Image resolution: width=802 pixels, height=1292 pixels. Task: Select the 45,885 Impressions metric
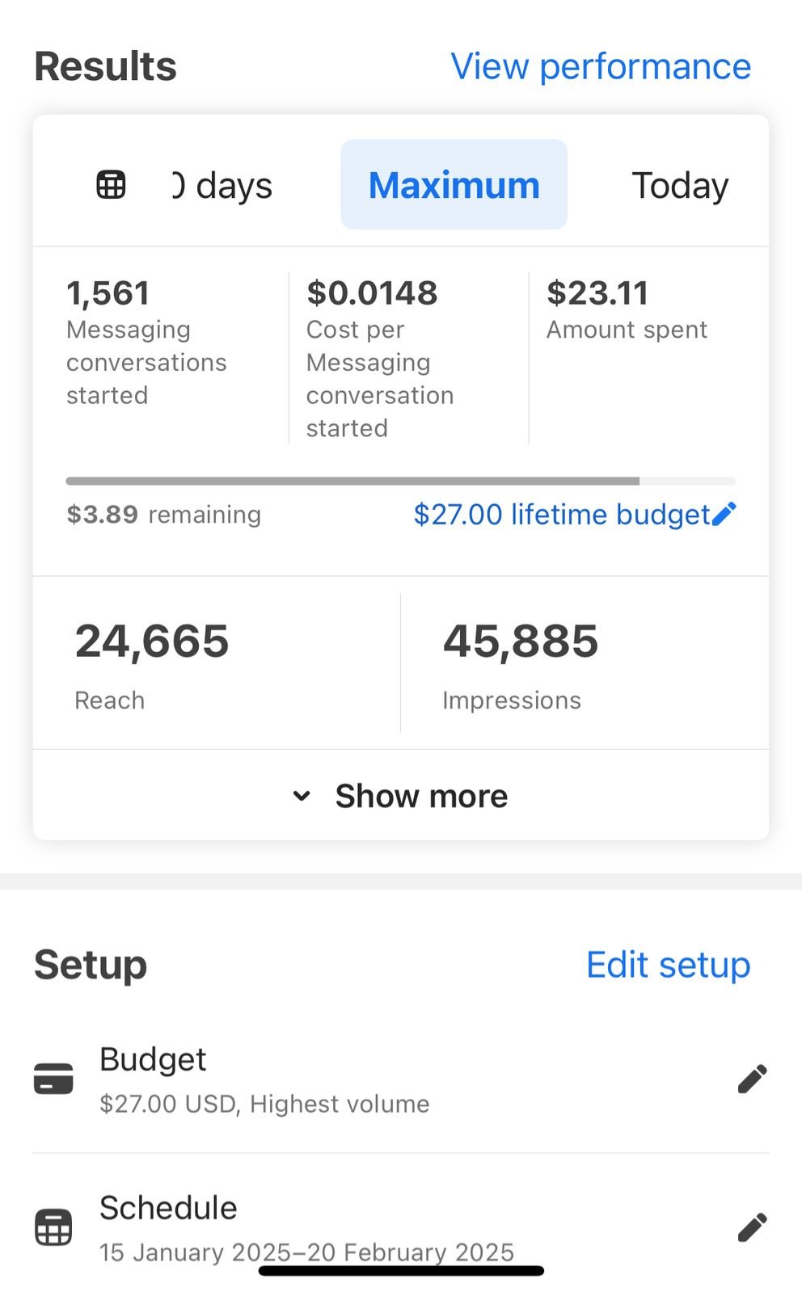tap(520, 663)
